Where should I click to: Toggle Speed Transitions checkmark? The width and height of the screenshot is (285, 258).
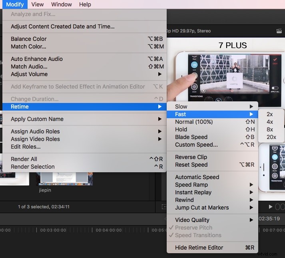tap(212, 236)
